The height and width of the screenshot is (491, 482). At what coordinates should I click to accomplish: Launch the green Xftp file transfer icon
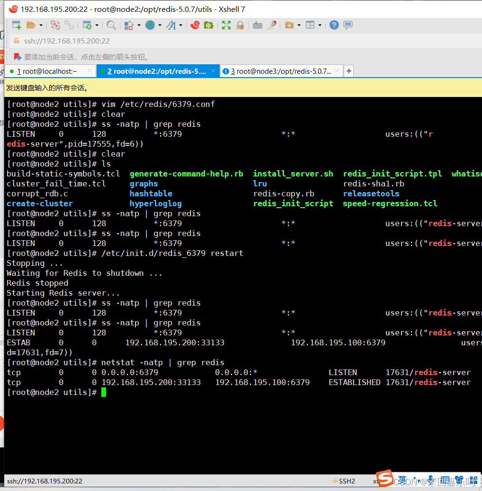tap(208, 25)
